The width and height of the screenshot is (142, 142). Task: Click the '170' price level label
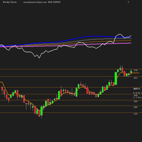(x=135, y=70)
